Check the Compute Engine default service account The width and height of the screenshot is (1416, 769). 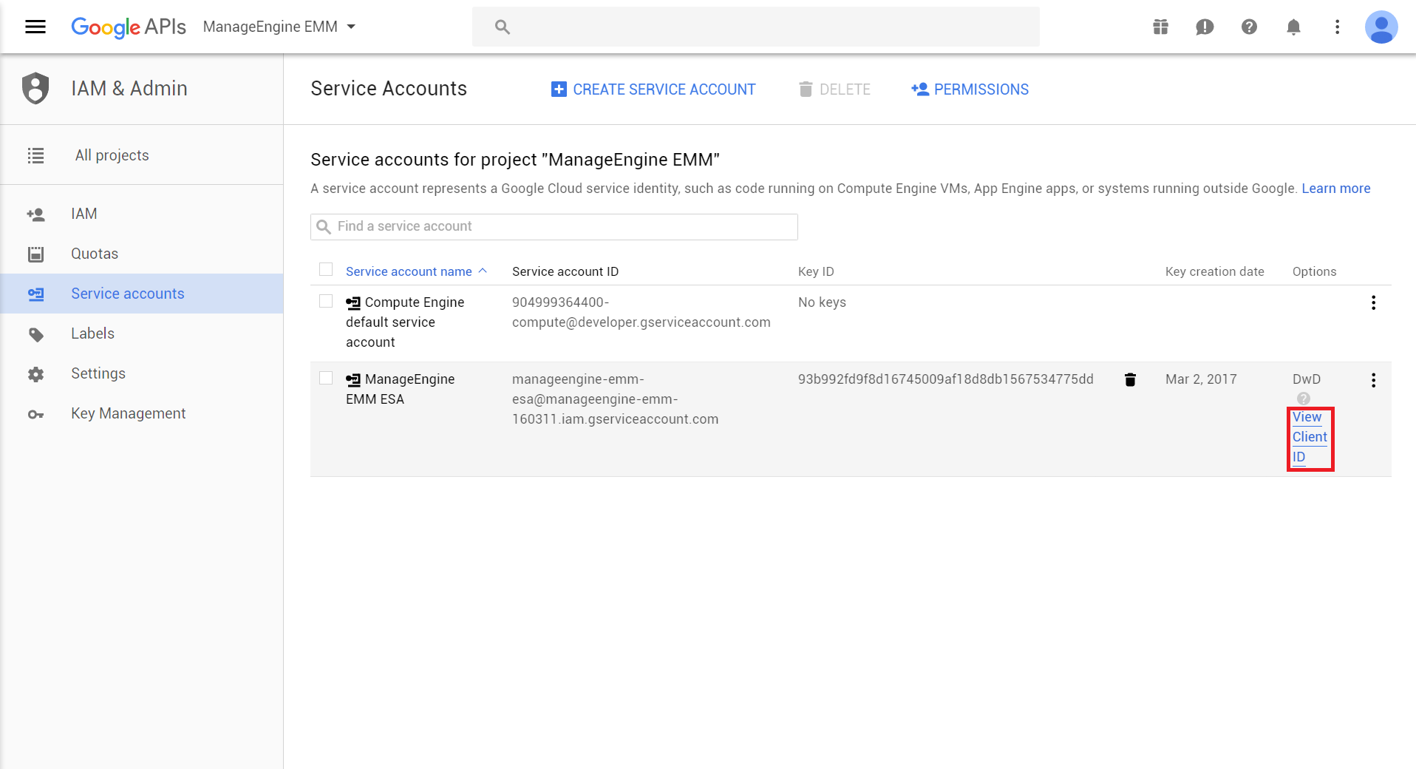(326, 301)
